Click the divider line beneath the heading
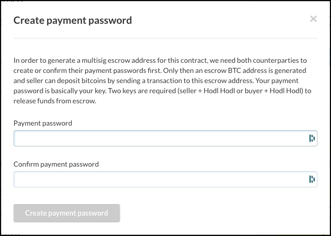The width and height of the screenshot is (331, 236). 165,38
